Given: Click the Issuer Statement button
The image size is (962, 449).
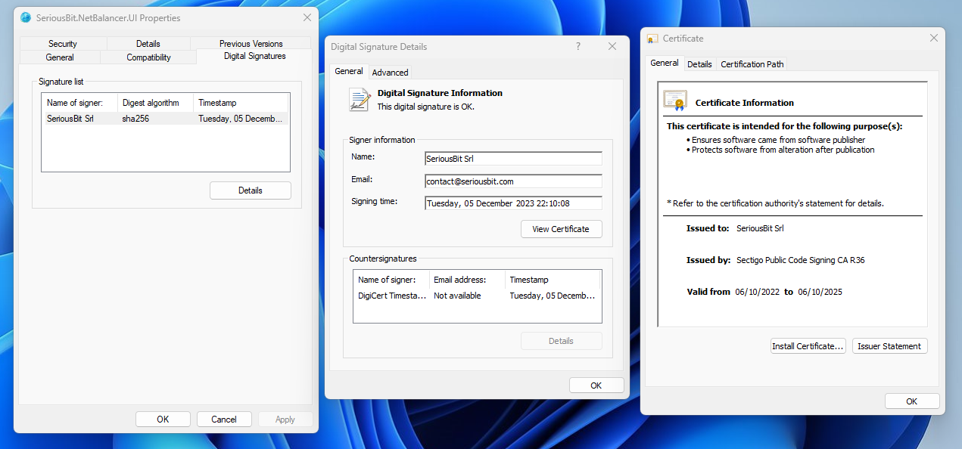Looking at the screenshot, I should 889,346.
